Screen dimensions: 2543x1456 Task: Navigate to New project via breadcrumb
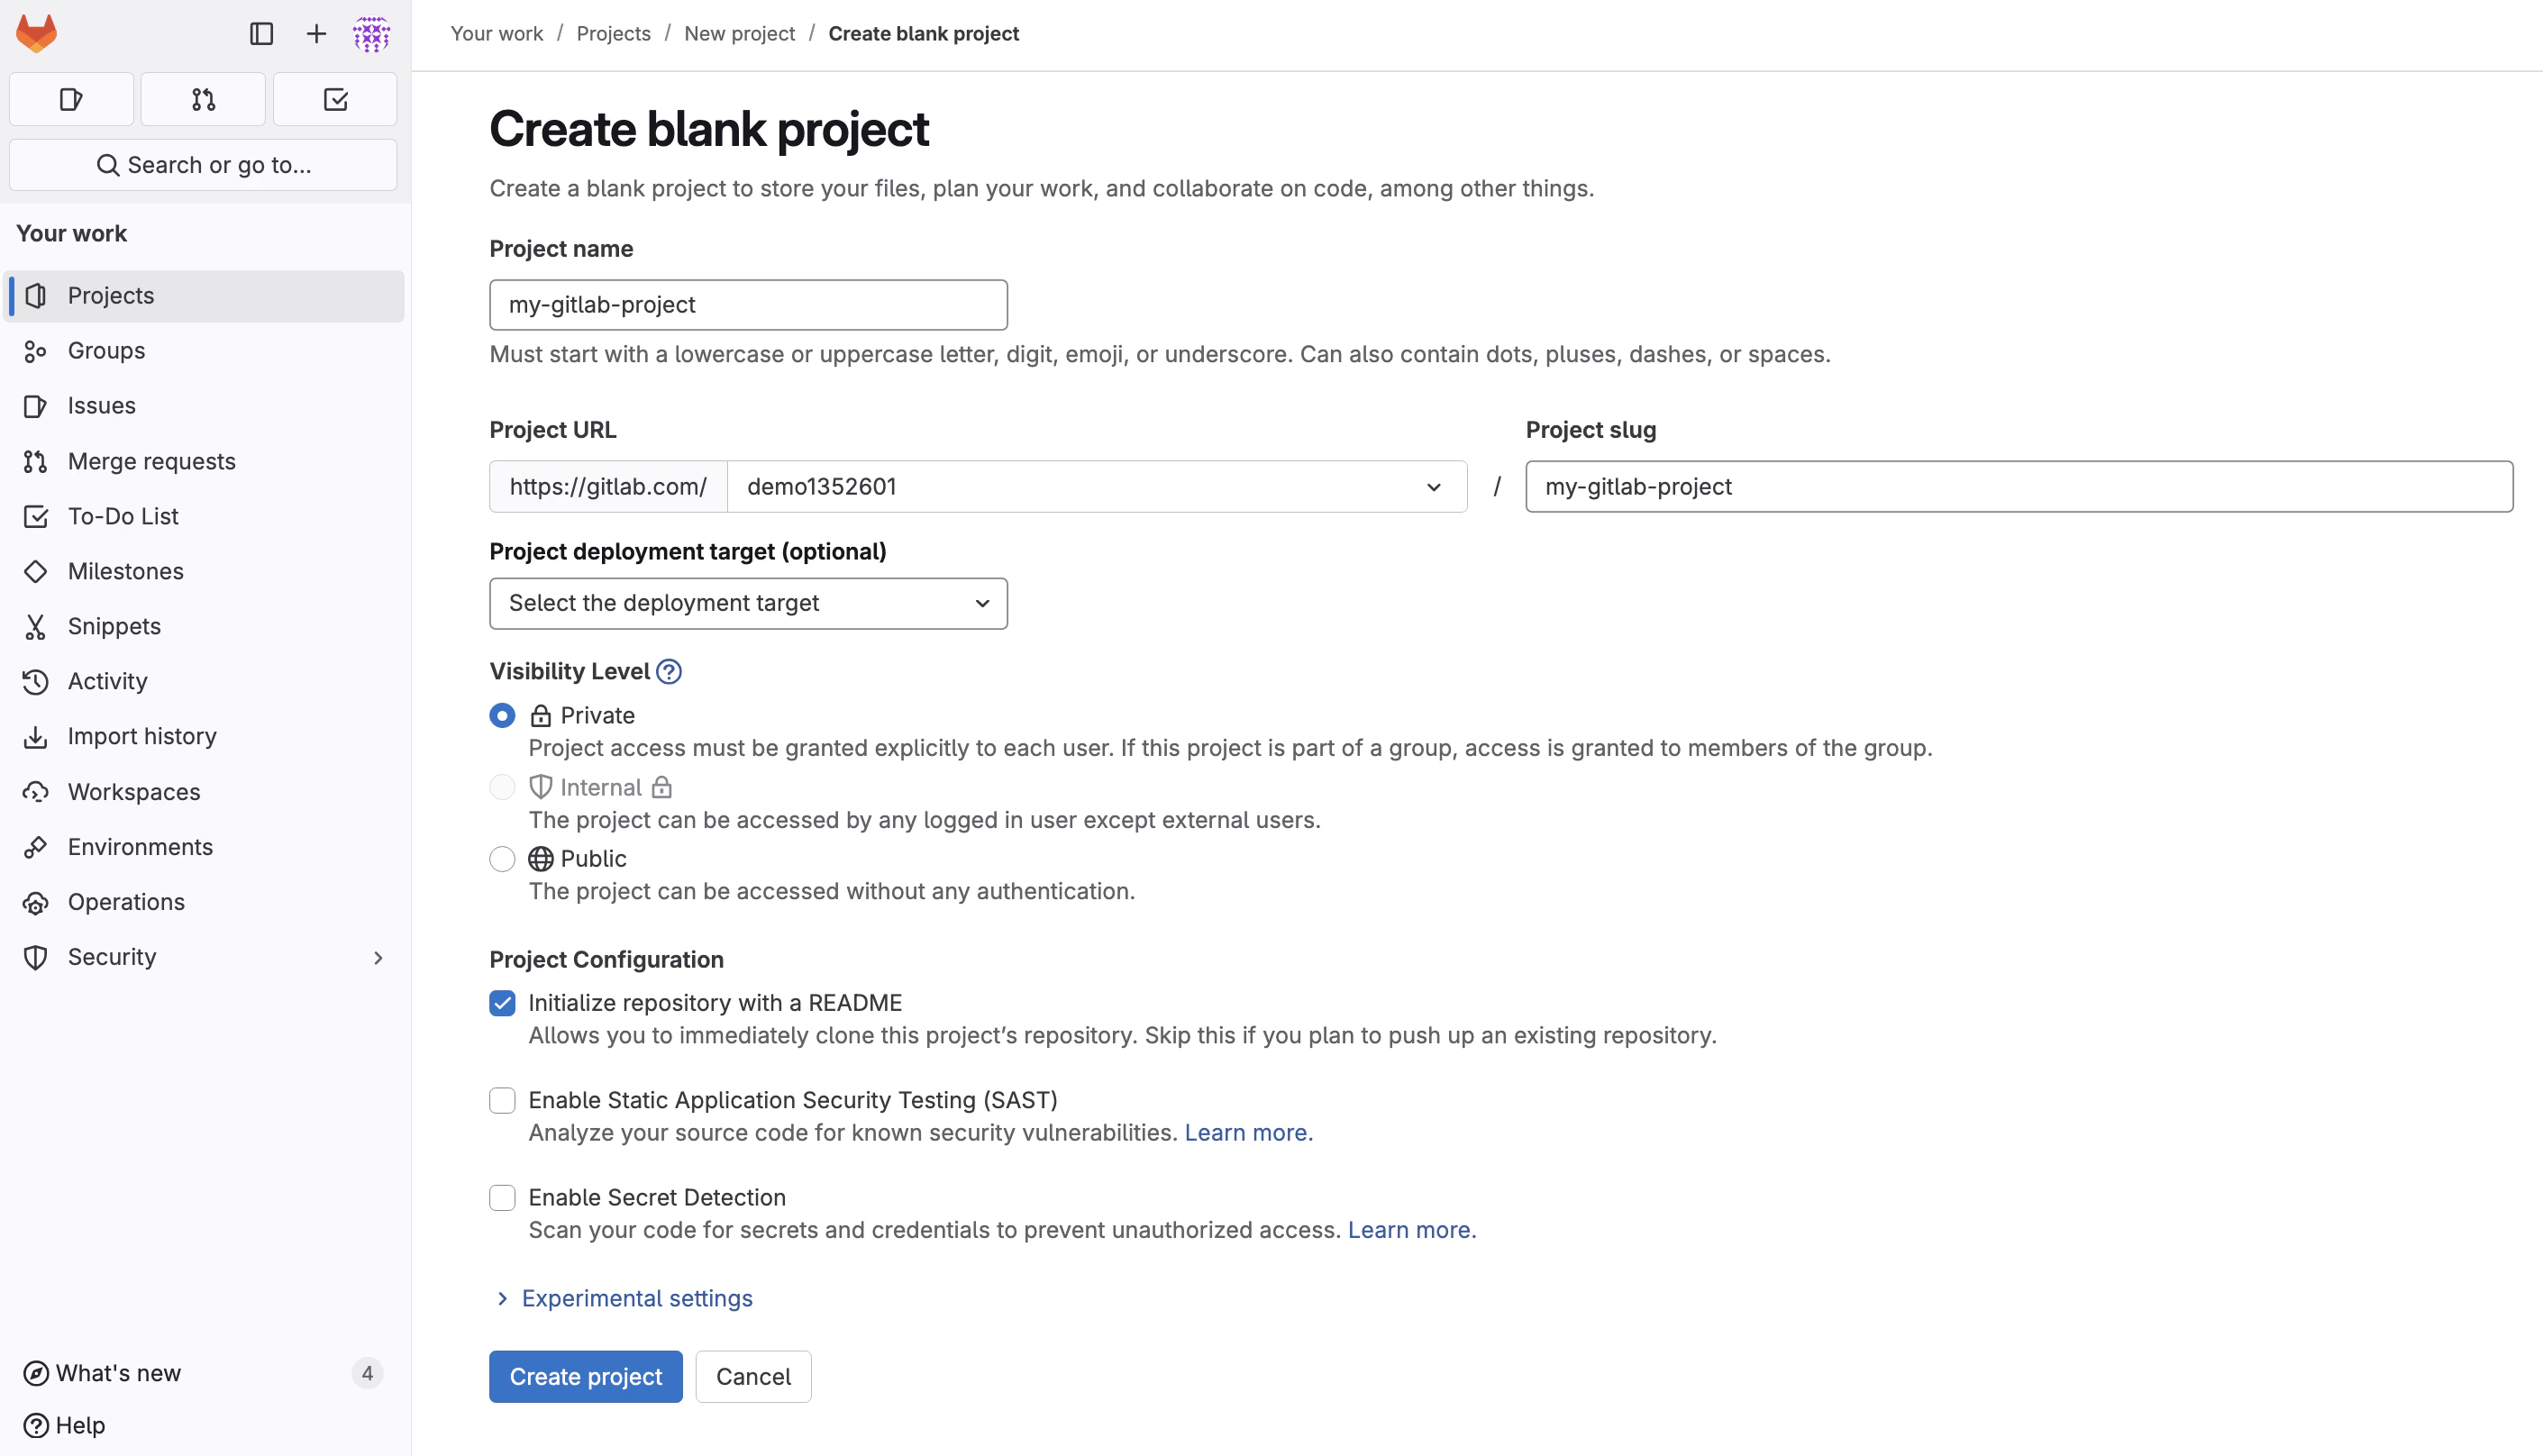click(x=739, y=33)
